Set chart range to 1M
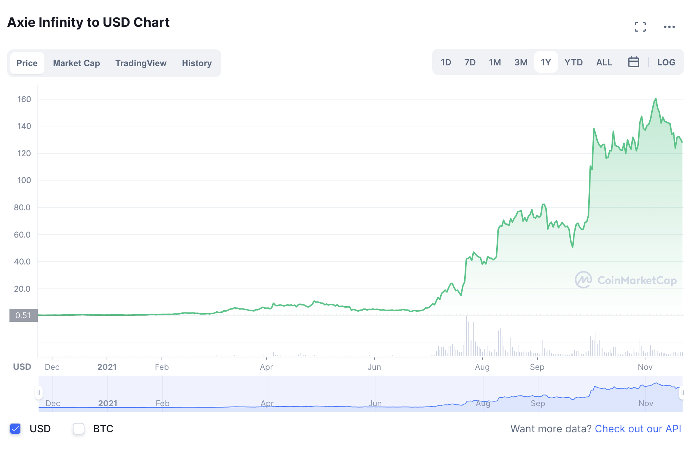 pos(495,62)
